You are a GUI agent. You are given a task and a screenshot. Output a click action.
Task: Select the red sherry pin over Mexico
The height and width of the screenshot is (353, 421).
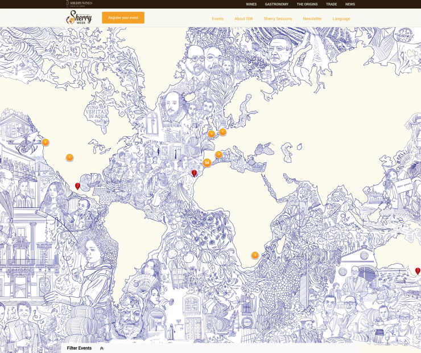(77, 186)
